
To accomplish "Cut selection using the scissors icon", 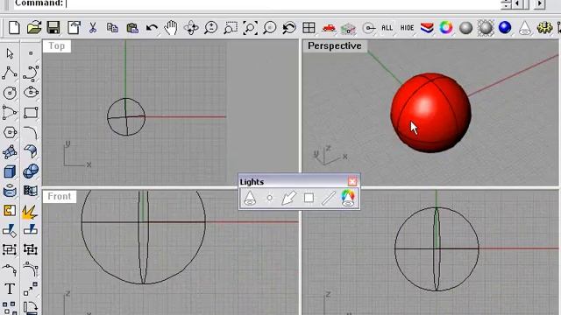I will click(93, 27).
